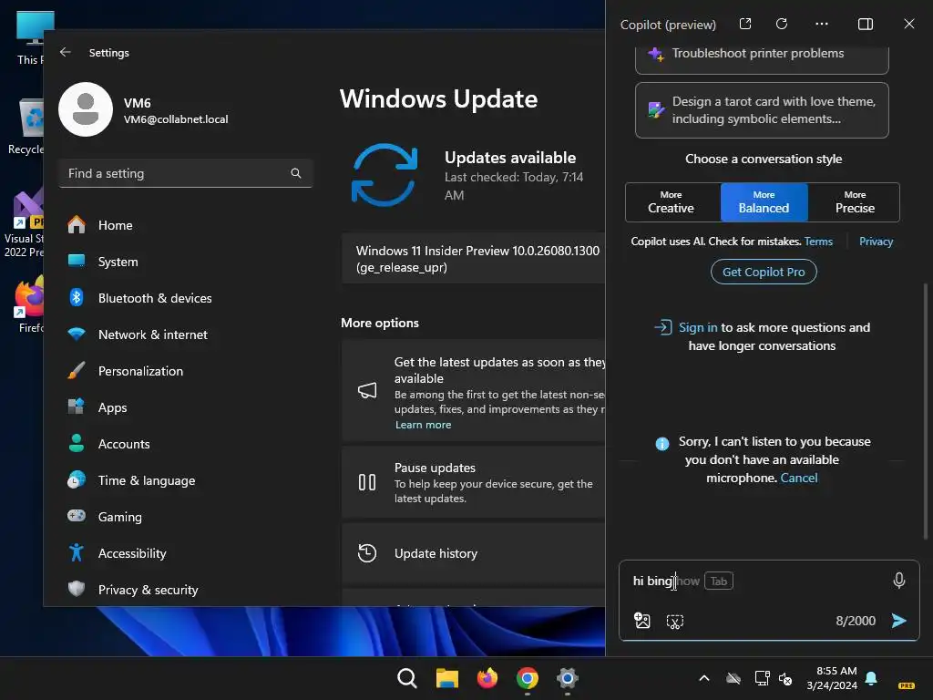Screen dimensions: 933x700
Task: Send the Copilot message
Action: 899,621
